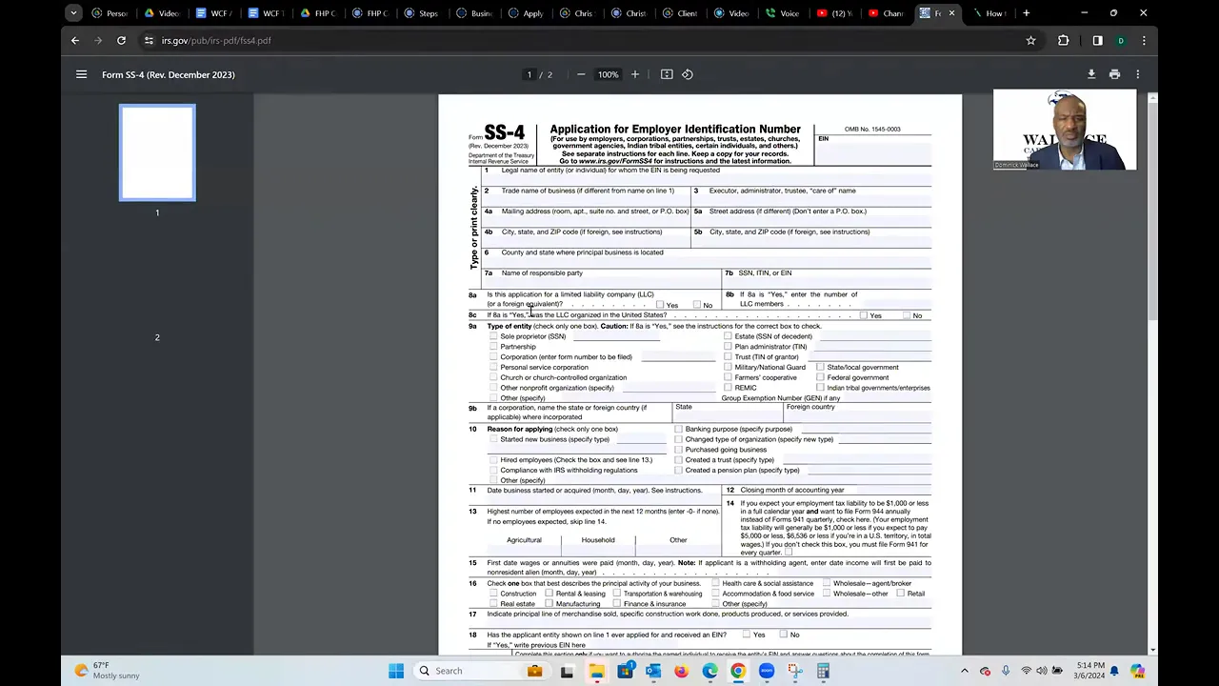Switch to the Apply browser tab
Image resolution: width=1219 pixels, height=686 pixels.
[525, 13]
